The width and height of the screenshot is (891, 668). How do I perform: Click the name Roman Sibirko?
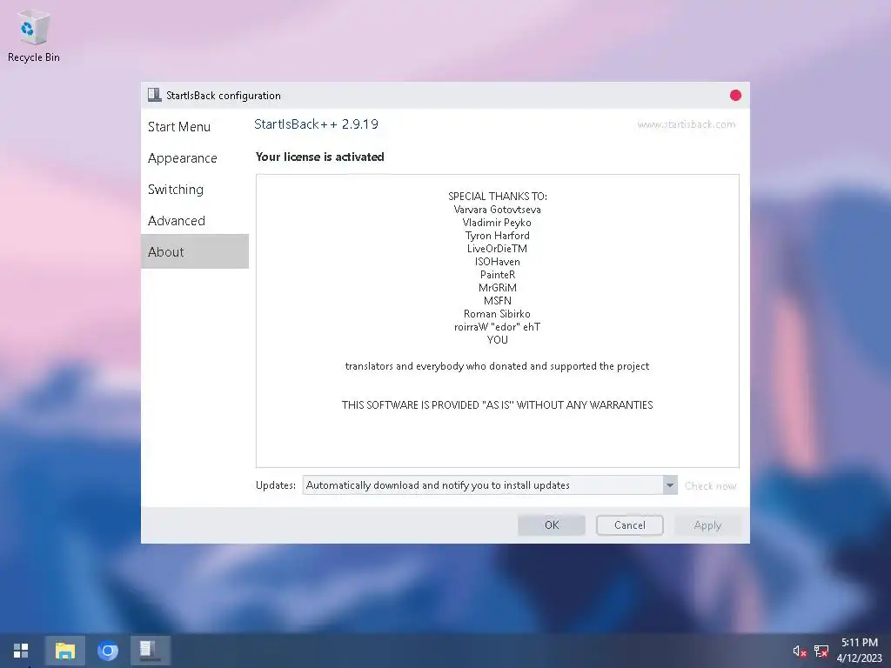tap(497, 314)
